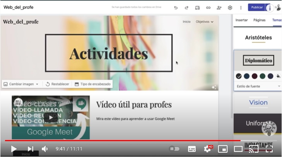Switch to the Temas tab
This screenshot has height=157, width=282.
277,20
